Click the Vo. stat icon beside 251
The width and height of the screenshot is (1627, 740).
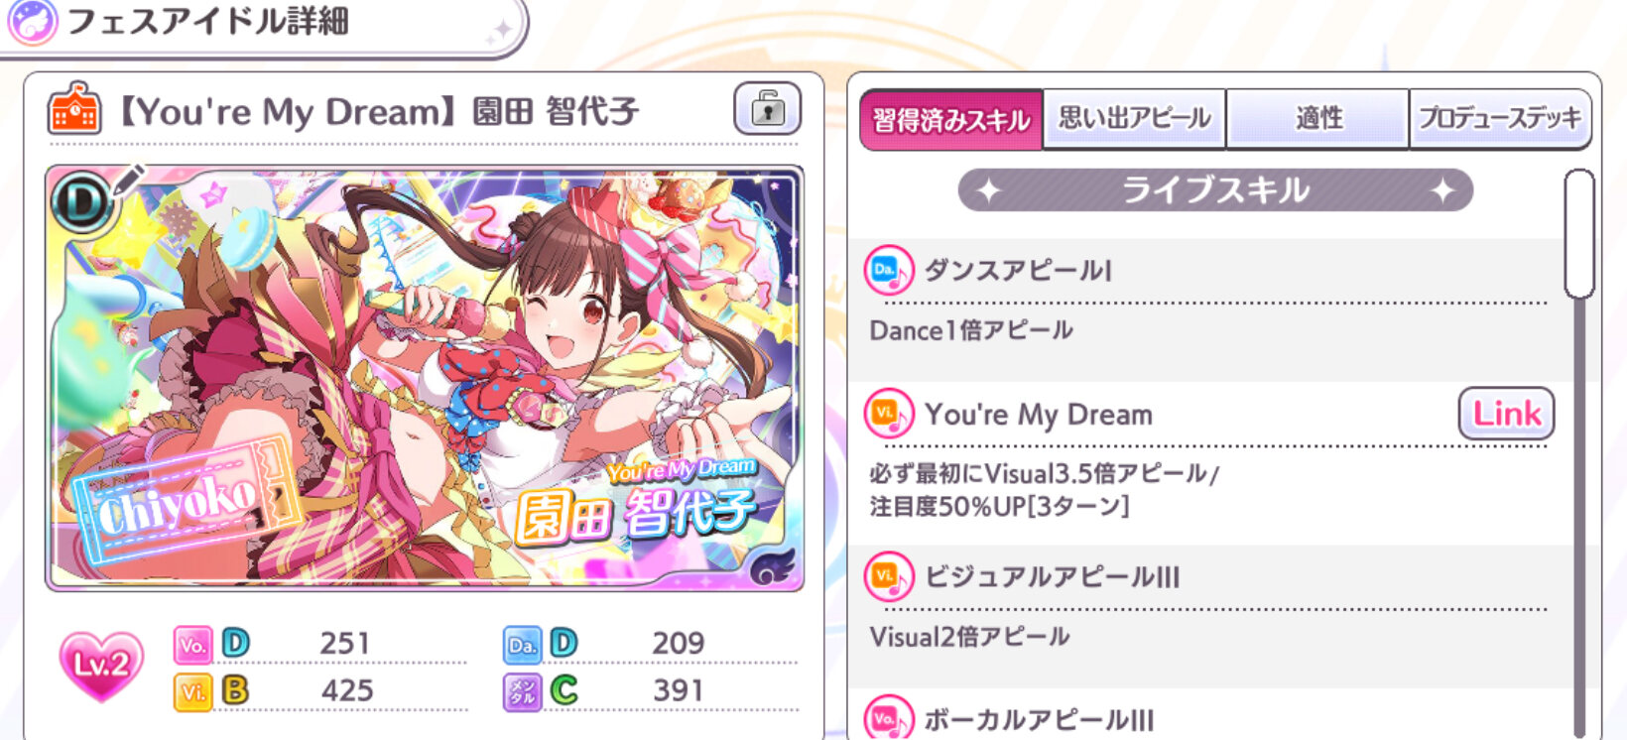[192, 645]
